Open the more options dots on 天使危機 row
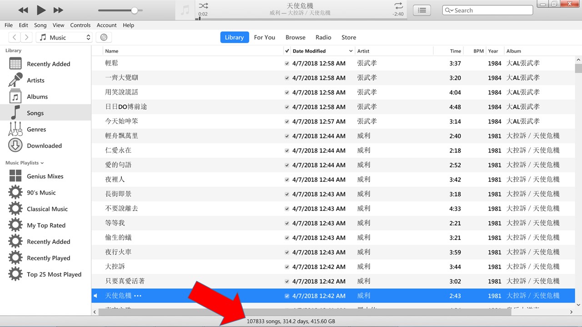 click(x=138, y=296)
